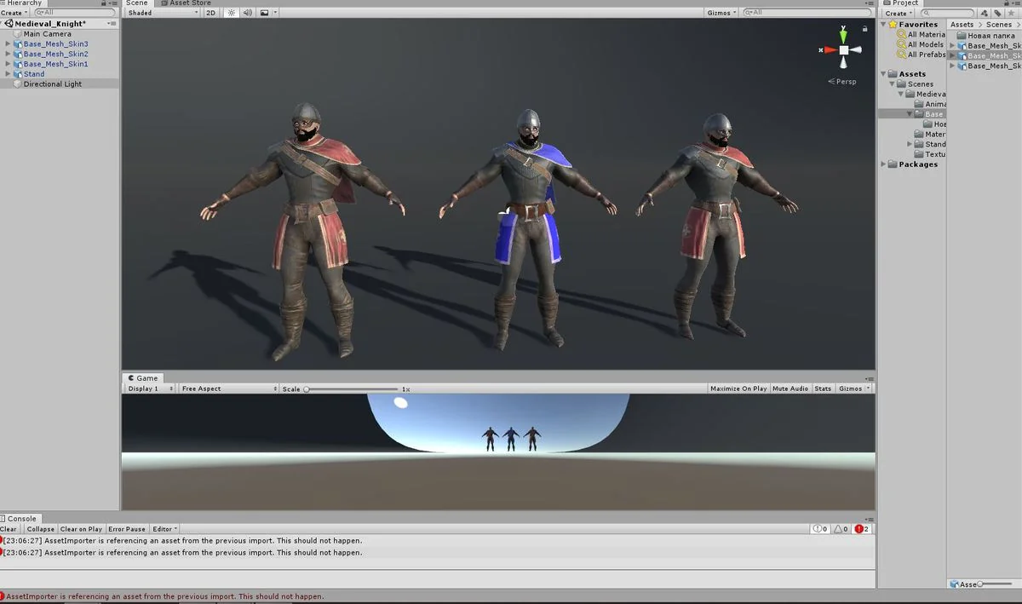
Task: Enable Maximize On Play
Action: tap(738, 388)
